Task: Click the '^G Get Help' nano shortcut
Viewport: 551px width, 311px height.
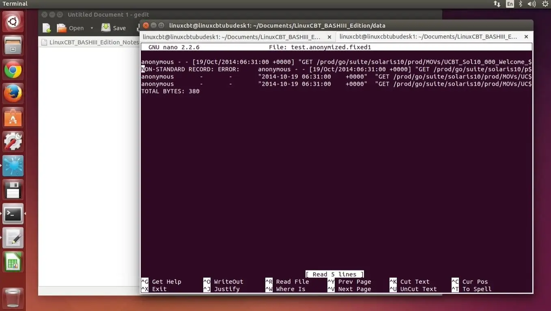Action: (x=161, y=282)
